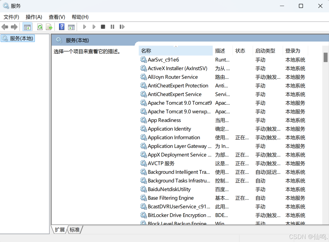329x242 pixels.
Task: Switch to the 扩展 tab
Action: [60, 230]
